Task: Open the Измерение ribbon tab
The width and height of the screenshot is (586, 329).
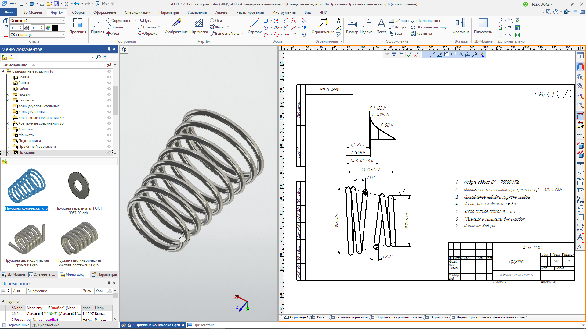Action: coord(197,12)
